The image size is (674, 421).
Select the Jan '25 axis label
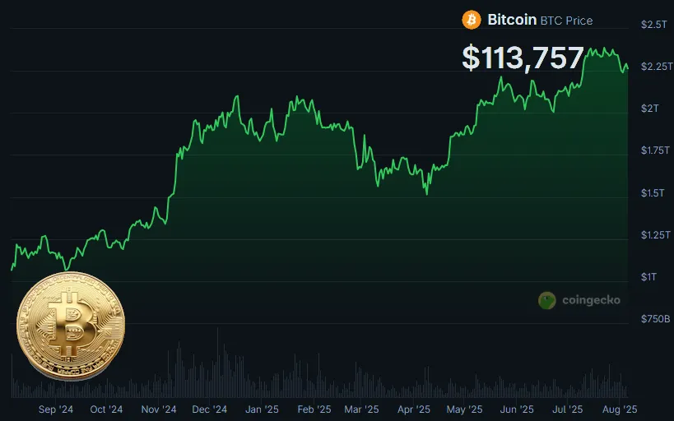tap(262, 409)
